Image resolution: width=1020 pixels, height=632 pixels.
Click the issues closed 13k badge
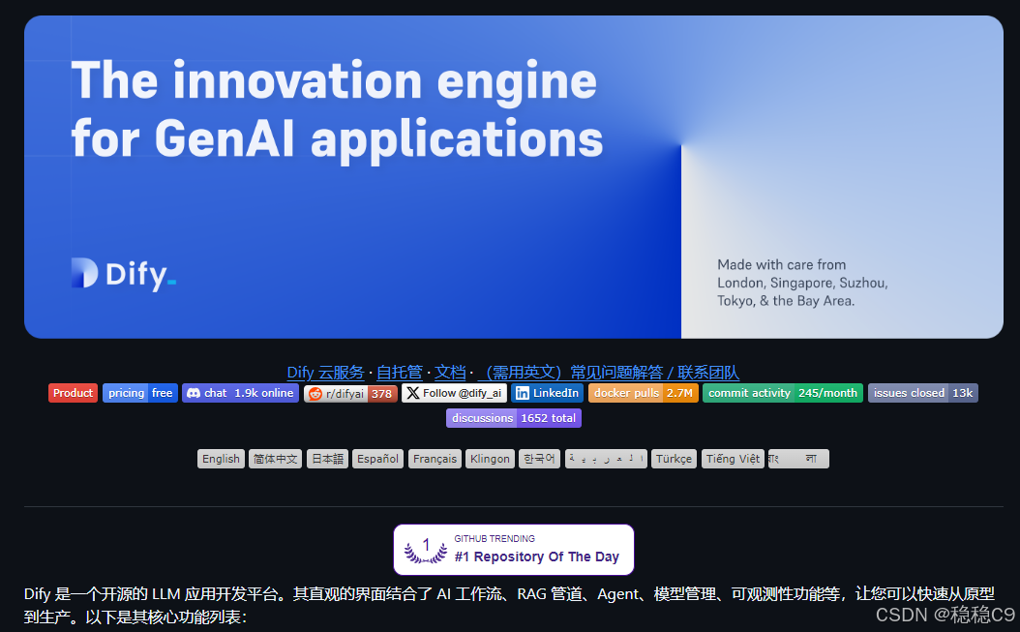pos(922,393)
